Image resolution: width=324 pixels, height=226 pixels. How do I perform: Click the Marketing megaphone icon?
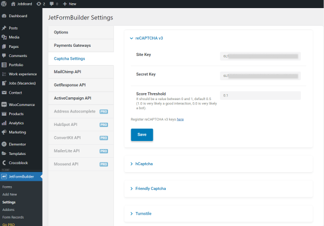pos(4,132)
